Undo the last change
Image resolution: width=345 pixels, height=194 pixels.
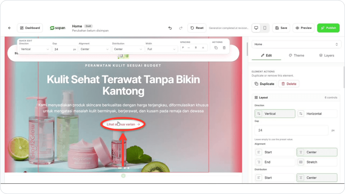tap(170, 28)
